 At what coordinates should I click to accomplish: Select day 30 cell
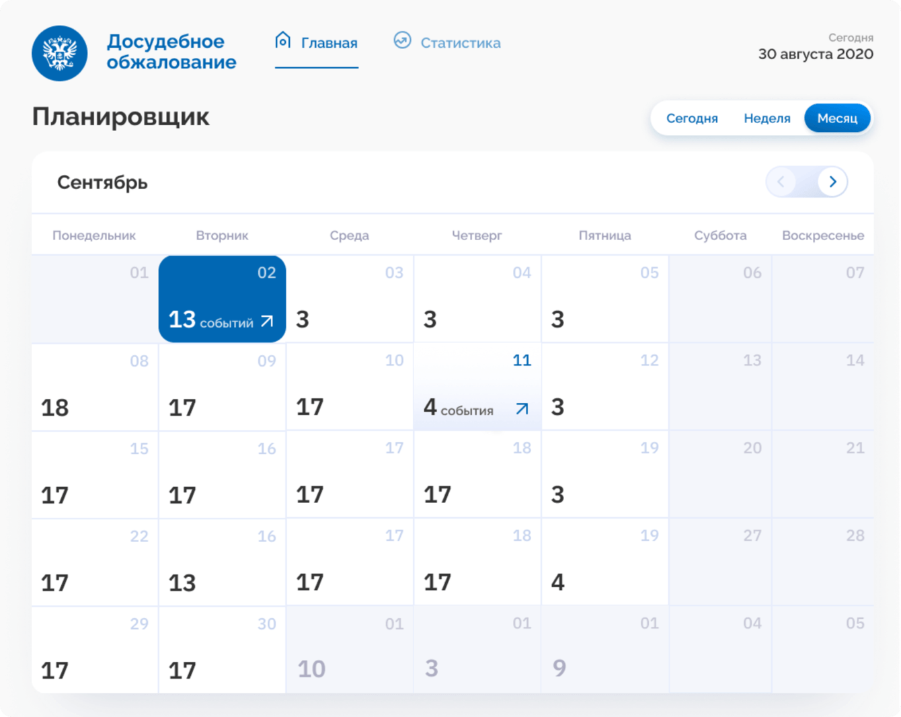point(223,650)
